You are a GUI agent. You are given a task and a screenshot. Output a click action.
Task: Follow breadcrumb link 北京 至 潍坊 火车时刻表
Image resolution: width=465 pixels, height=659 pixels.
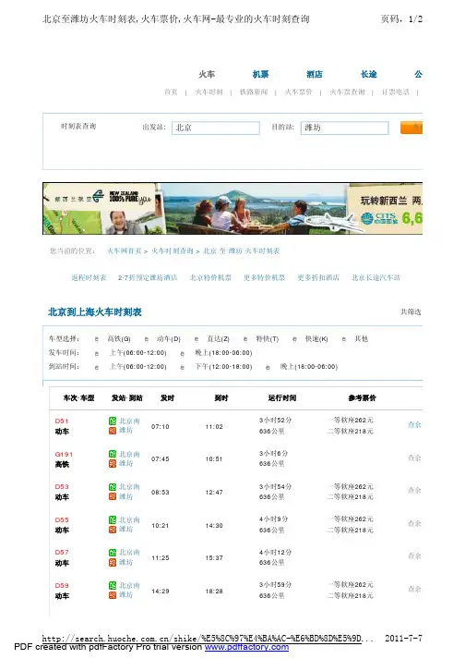click(x=242, y=250)
